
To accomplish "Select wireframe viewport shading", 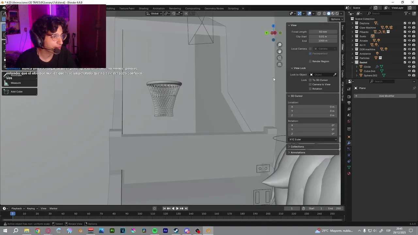I will click(x=325, y=13).
